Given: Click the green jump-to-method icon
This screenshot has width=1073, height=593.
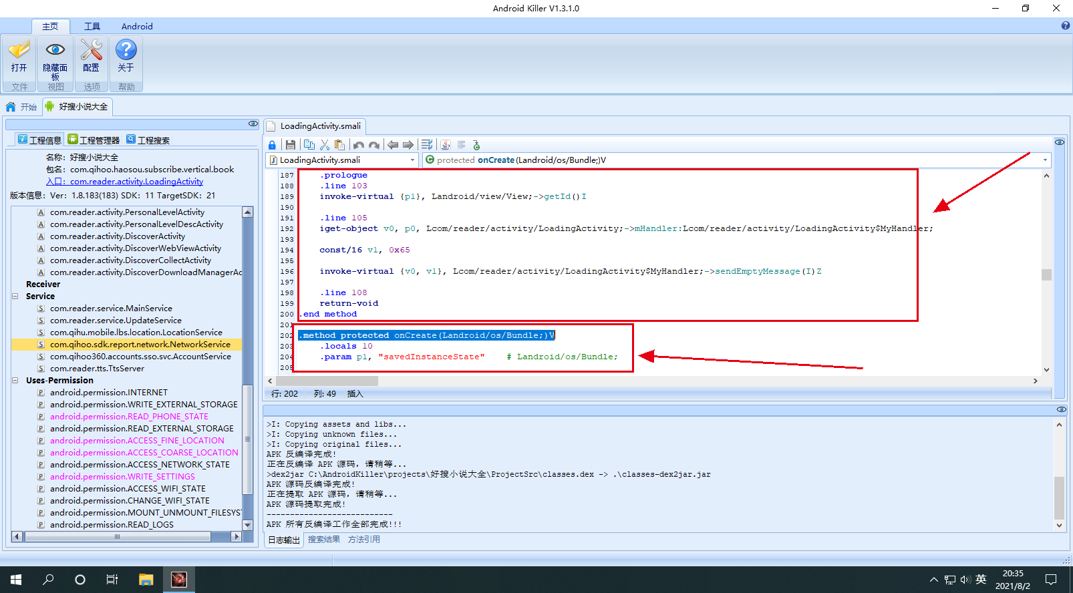Looking at the screenshot, I should point(476,145).
